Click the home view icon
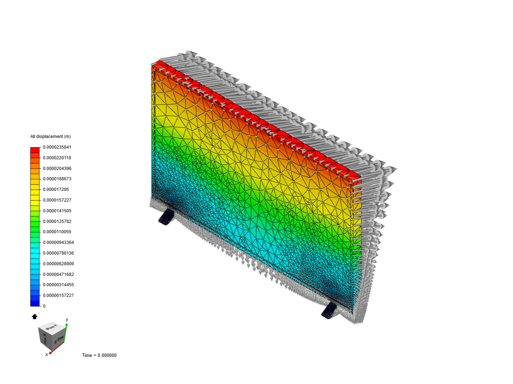The image size is (513, 384). pyautogui.click(x=35, y=316)
